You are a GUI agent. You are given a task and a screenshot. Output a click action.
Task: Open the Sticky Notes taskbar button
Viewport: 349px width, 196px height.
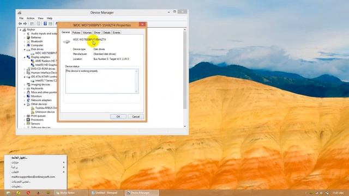pos(71,193)
